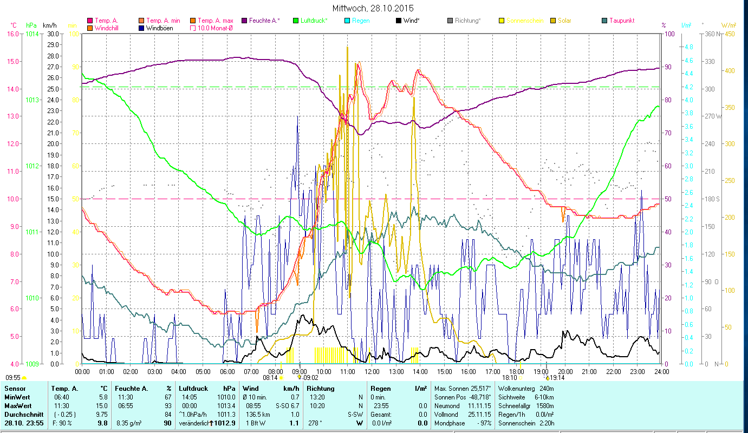Click the 18:10 sunset time marker
The height and width of the screenshot is (433, 748).
tap(510, 378)
